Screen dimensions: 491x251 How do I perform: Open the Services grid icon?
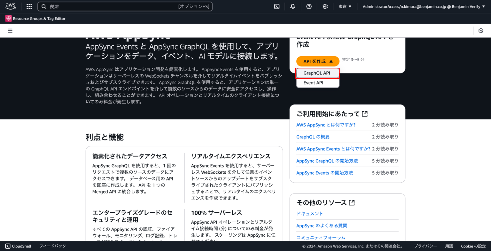tap(29, 6)
